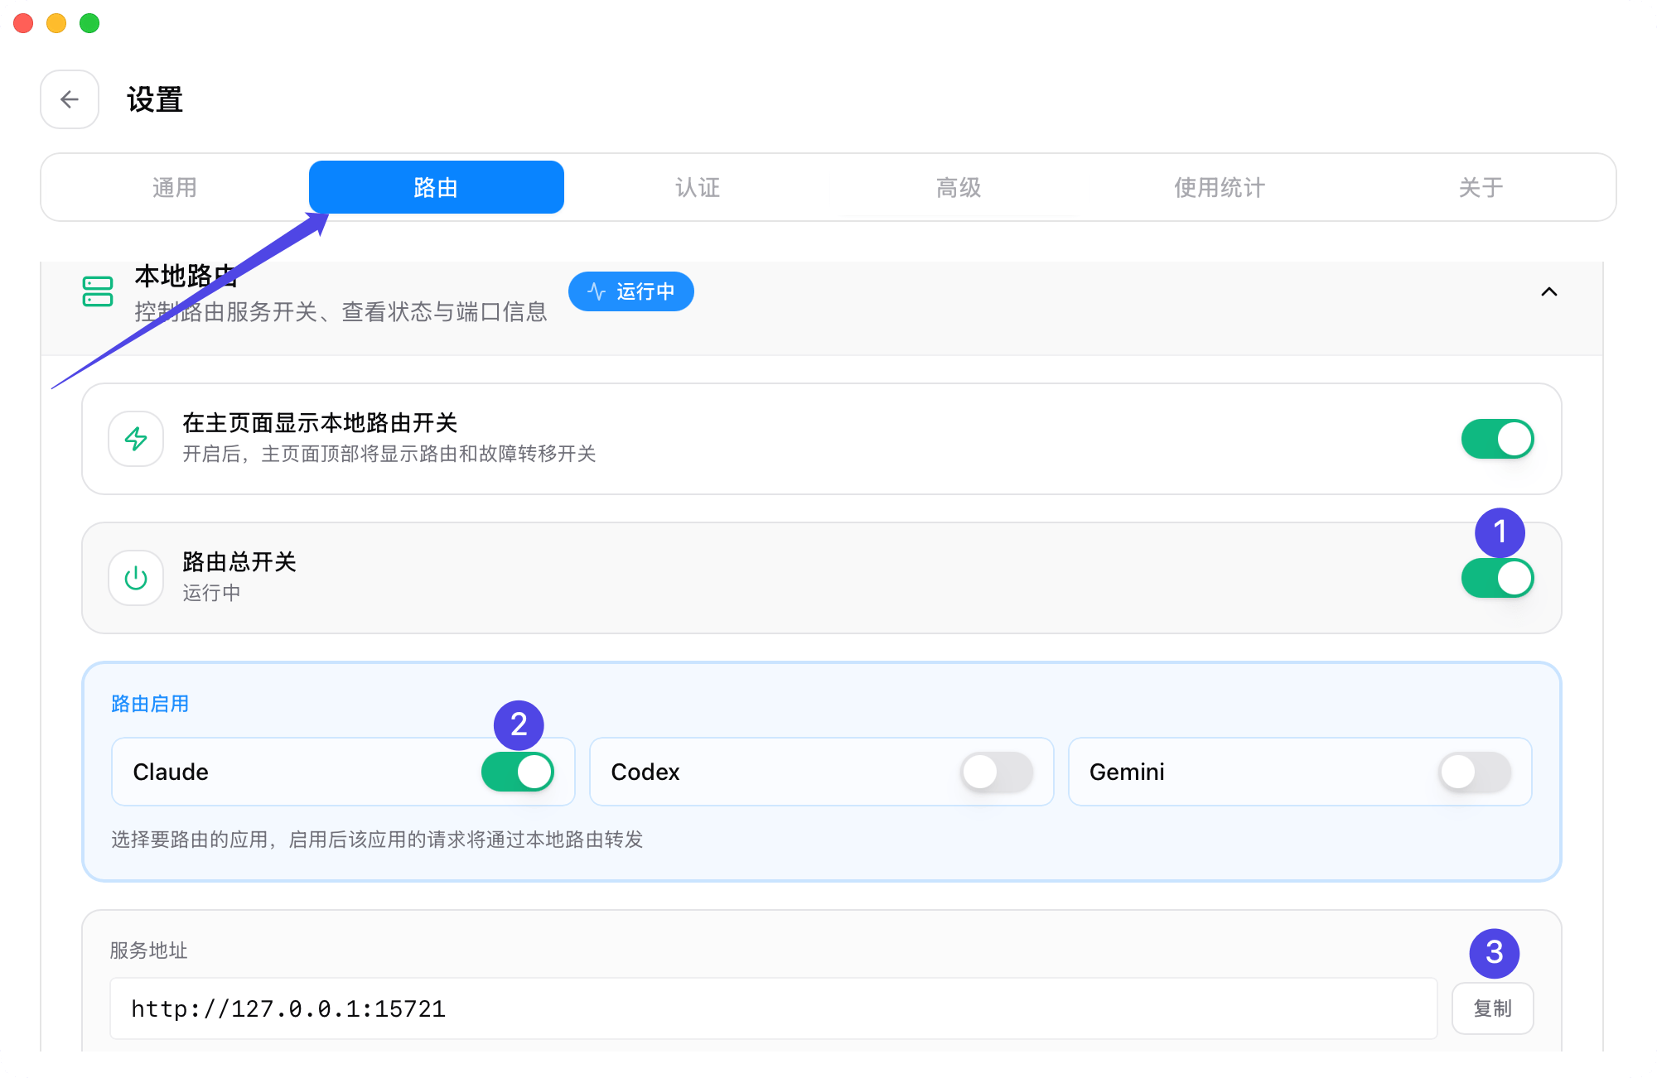Click the Codex label in routing card
This screenshot has width=1657, height=1078.
pyautogui.click(x=645, y=772)
